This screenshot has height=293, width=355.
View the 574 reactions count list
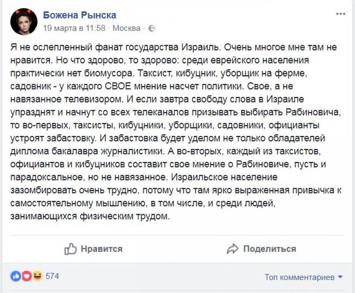point(52,276)
